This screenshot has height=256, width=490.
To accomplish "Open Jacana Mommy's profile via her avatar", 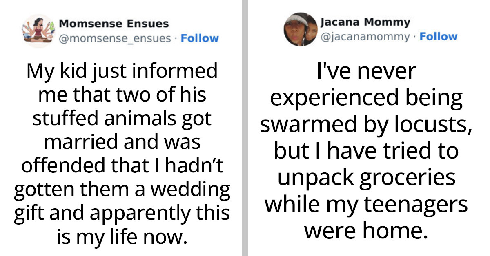I will pos(300,29).
